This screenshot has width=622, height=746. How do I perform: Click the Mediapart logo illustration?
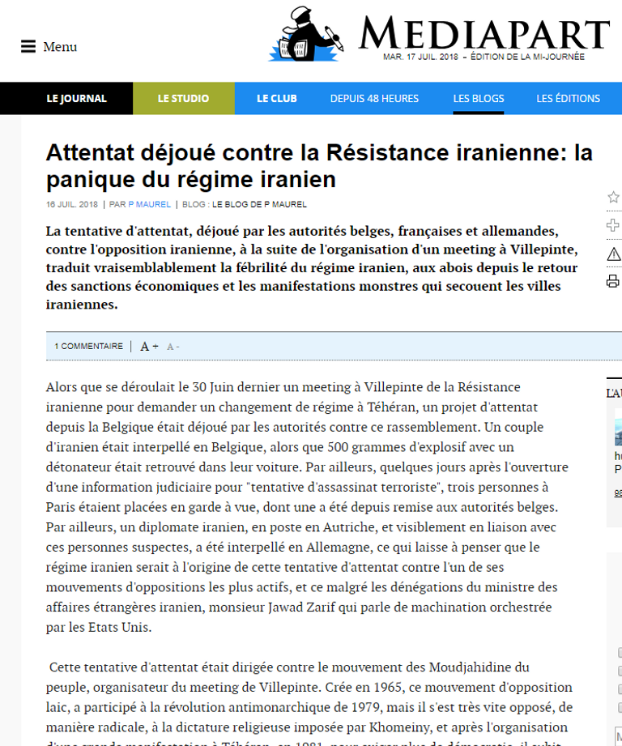click(x=306, y=34)
